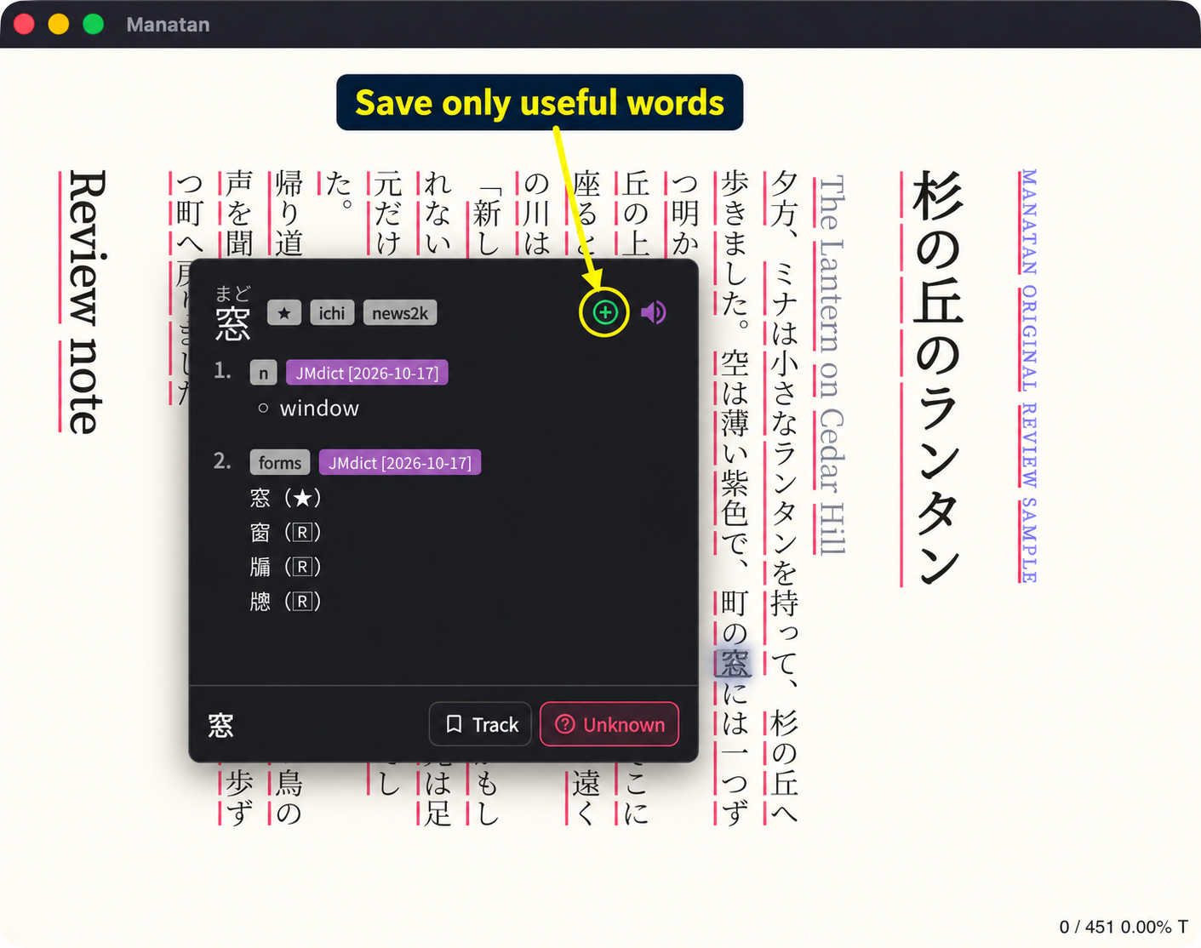Viewport: 1201px width, 948px height.
Task: Click the JMdict tag beside the "n" tag
Action: [367, 373]
